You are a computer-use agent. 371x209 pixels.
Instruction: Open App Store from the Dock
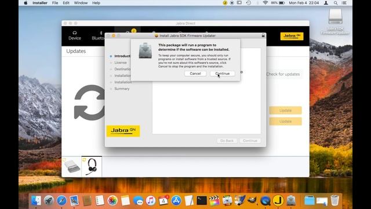176,200
